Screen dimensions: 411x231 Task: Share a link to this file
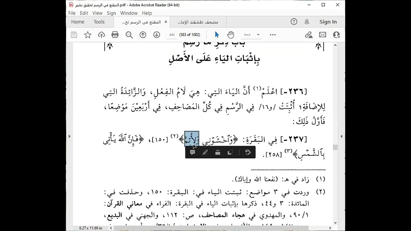point(309,35)
